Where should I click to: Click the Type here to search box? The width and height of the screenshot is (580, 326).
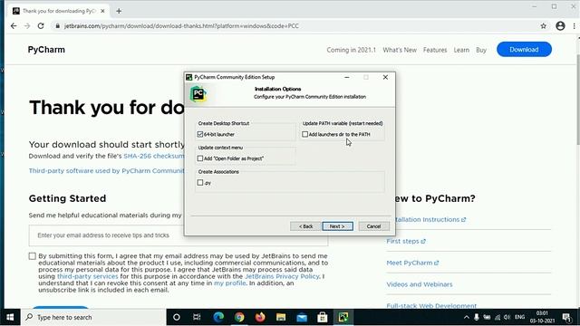click(x=93, y=317)
